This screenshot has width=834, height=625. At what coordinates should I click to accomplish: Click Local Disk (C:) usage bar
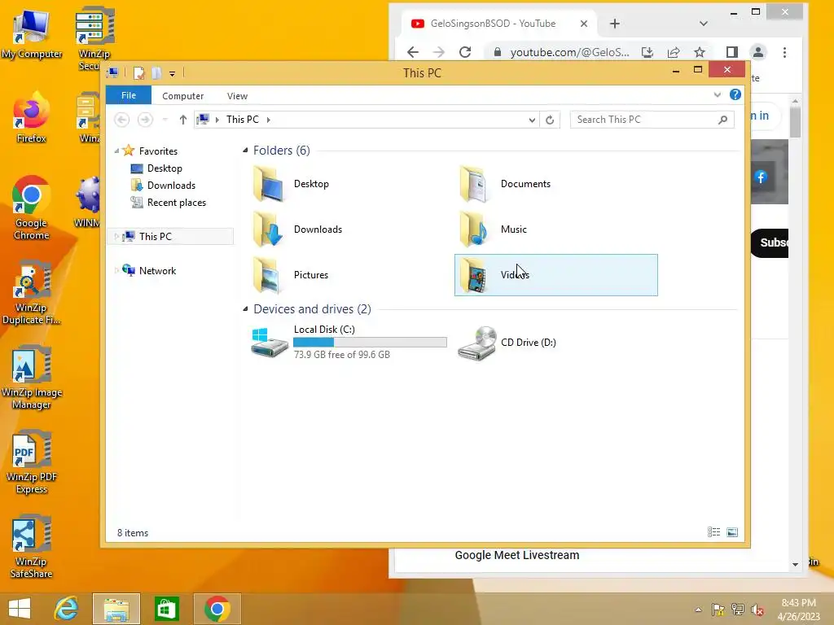(x=371, y=343)
